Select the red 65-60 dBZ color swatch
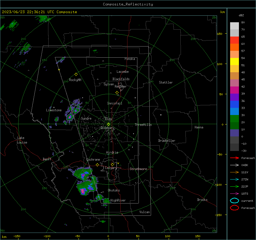 pos(234,40)
